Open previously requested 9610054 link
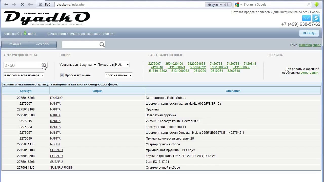This screenshot has height=182, width=324. point(217,71)
